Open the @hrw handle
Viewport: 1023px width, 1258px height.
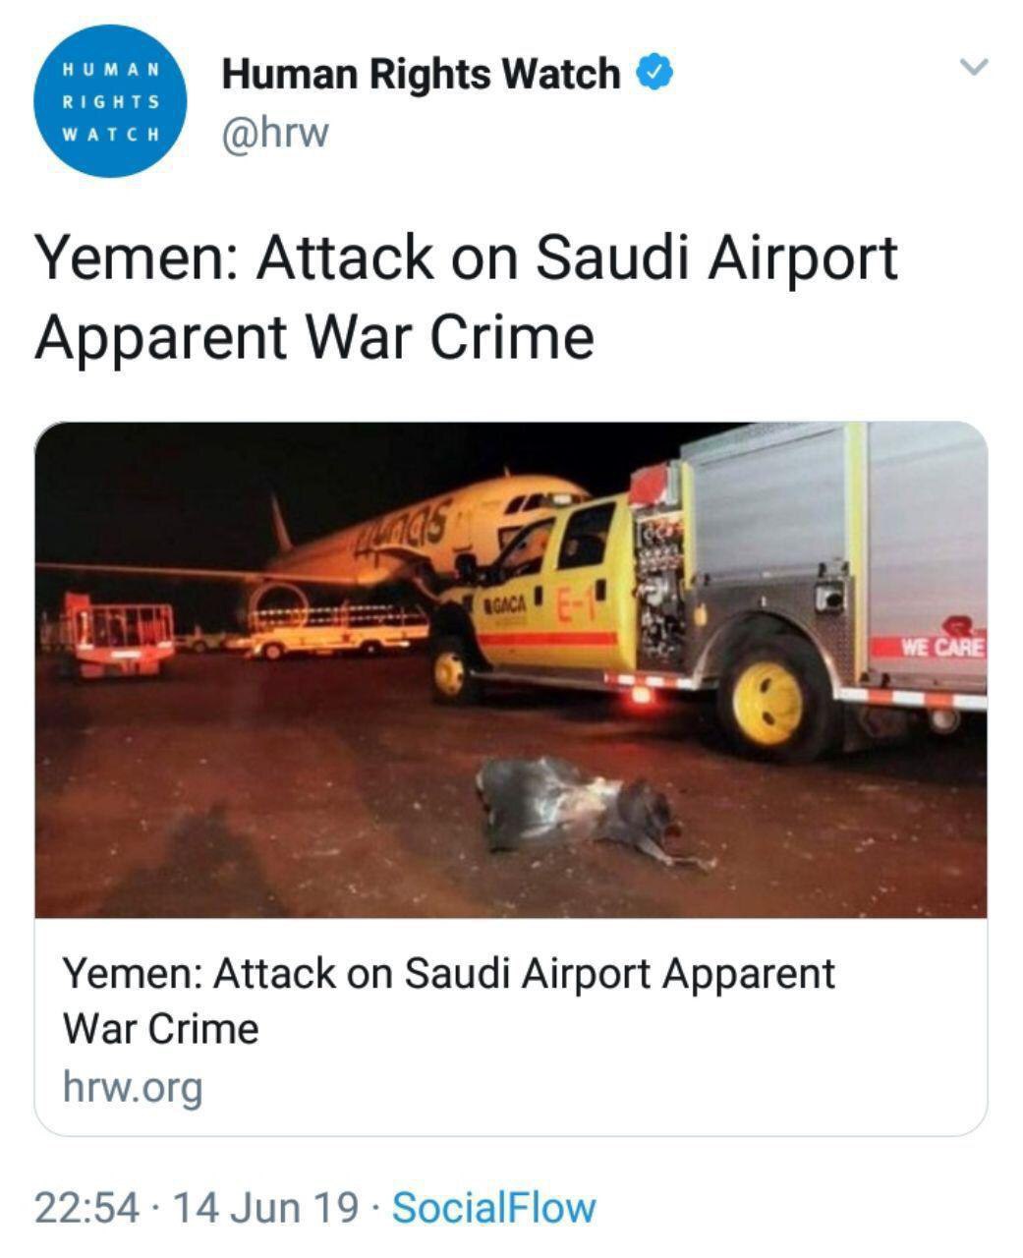click(x=275, y=133)
